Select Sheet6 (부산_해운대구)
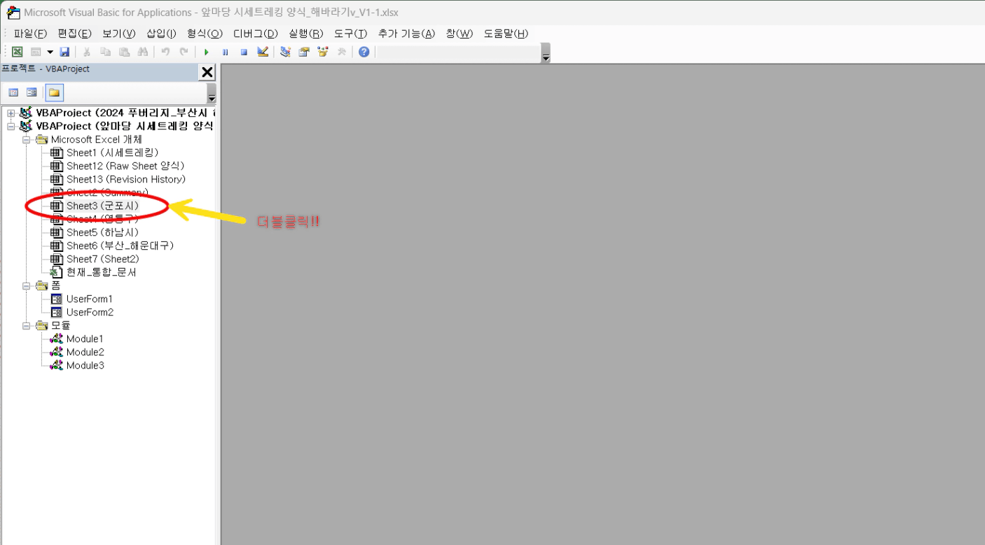985x545 pixels. tap(120, 246)
